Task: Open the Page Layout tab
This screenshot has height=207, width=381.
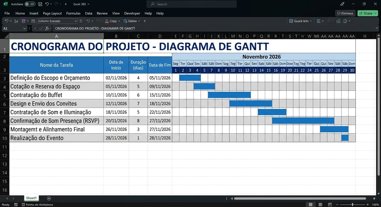Action: (x=52, y=13)
